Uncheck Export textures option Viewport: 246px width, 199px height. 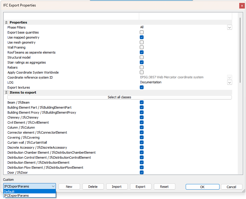(142, 87)
